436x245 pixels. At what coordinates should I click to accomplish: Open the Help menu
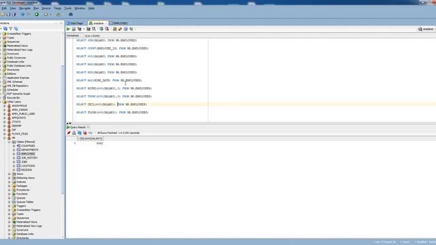pyautogui.click(x=91, y=8)
